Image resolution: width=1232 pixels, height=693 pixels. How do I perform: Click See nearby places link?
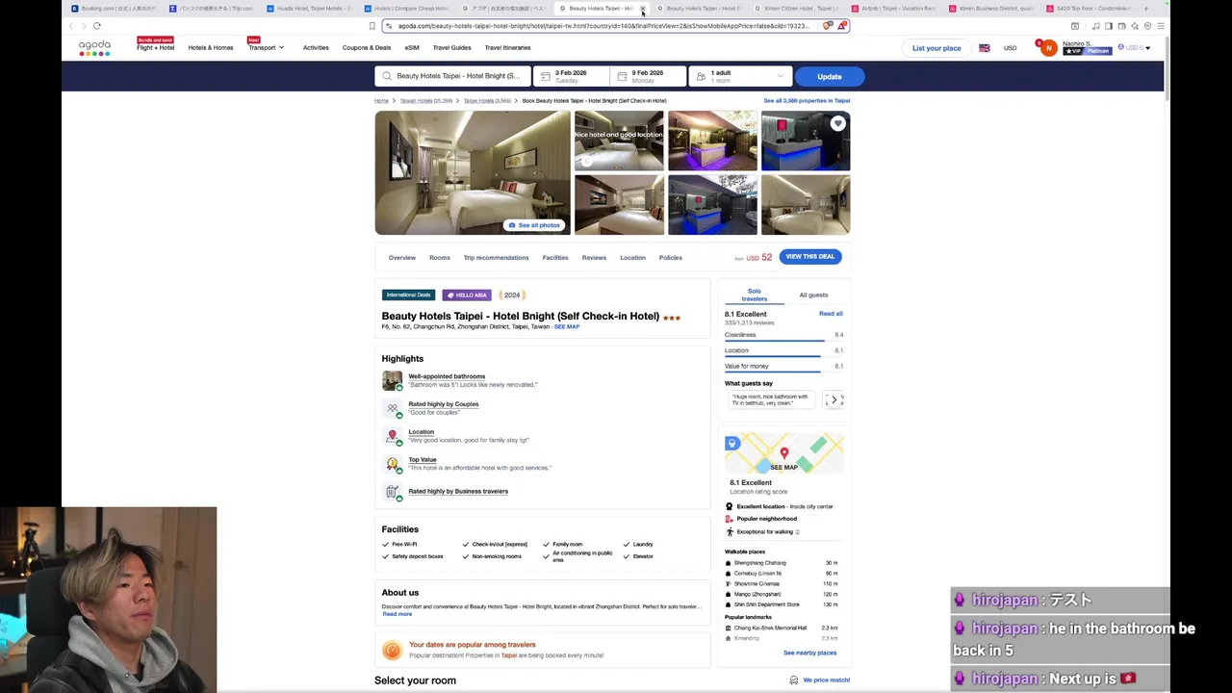click(x=809, y=653)
